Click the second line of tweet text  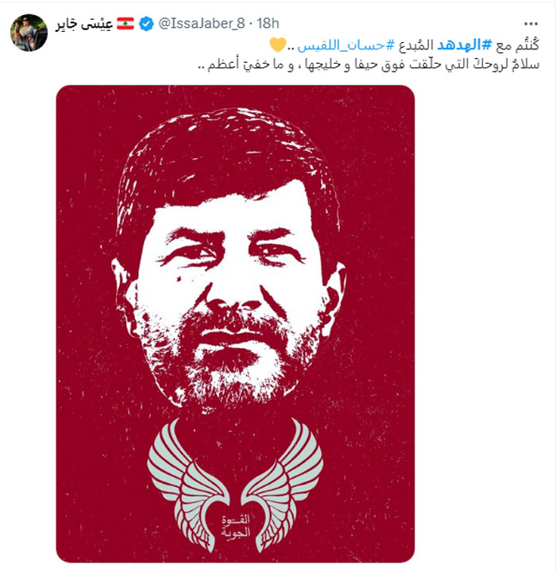point(368,64)
